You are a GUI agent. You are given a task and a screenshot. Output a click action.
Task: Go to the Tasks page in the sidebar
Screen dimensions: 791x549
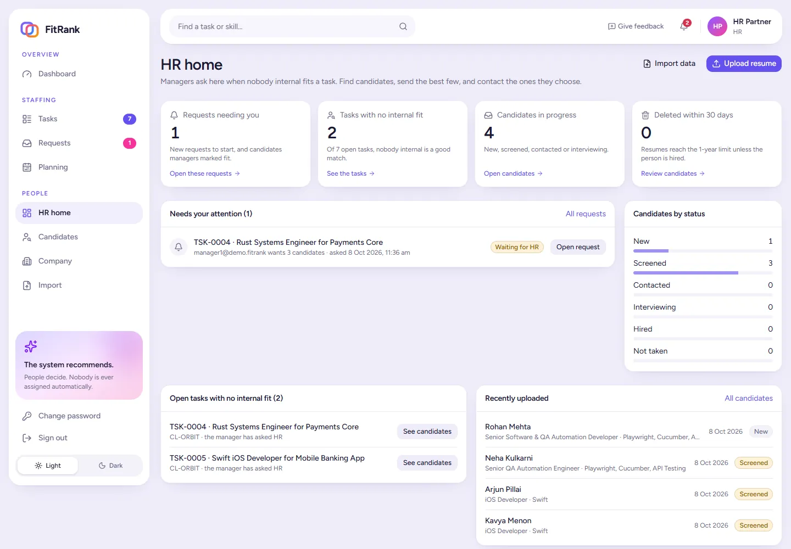click(79, 119)
